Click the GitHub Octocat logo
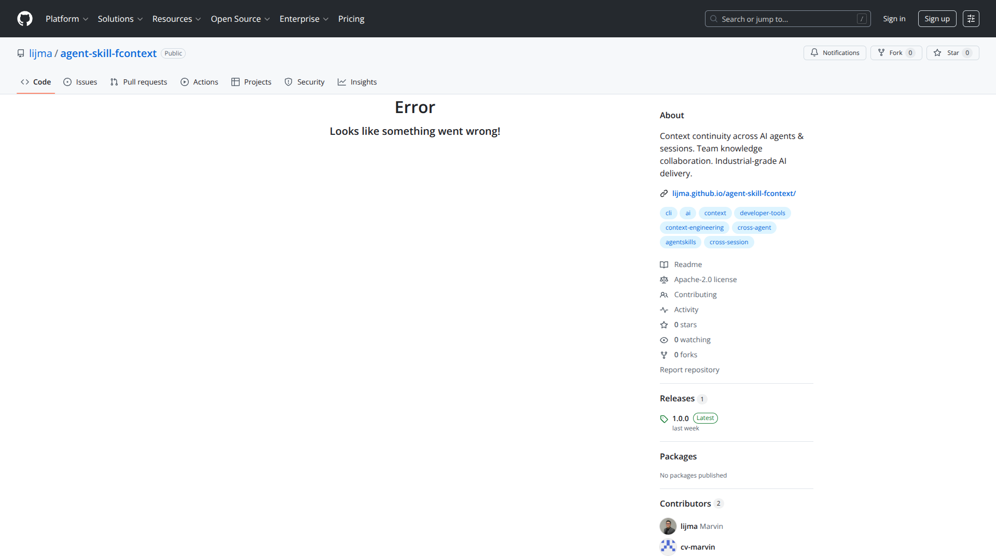Screen dimensions: 996x560 pos(25,19)
